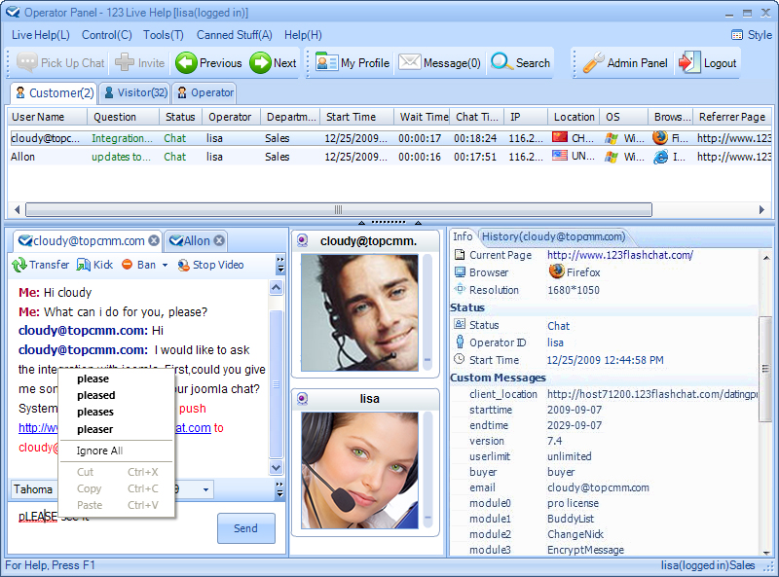This screenshot has width=779, height=577.
Task: Click in the message input field
Action: pos(112,528)
